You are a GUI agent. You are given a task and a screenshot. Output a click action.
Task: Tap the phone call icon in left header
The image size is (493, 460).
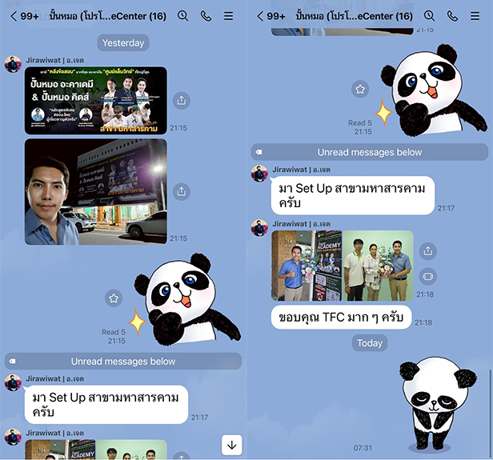pyautogui.click(x=206, y=15)
